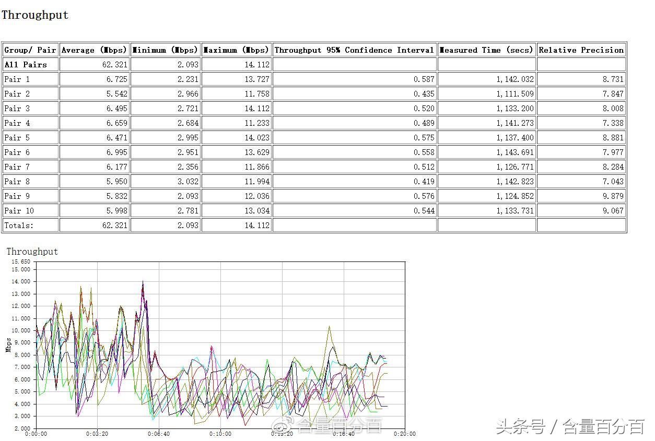Select the Maximum (Mbps) column header

[x=236, y=50]
